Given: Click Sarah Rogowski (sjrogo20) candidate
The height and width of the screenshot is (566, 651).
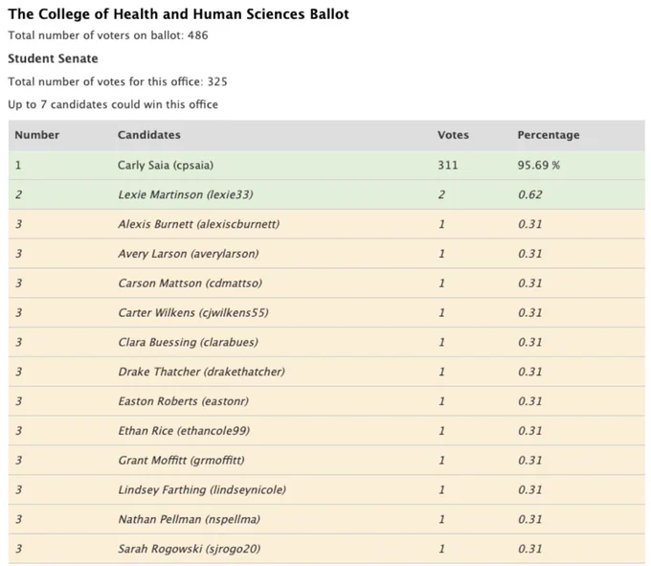Looking at the screenshot, I should (x=189, y=549).
